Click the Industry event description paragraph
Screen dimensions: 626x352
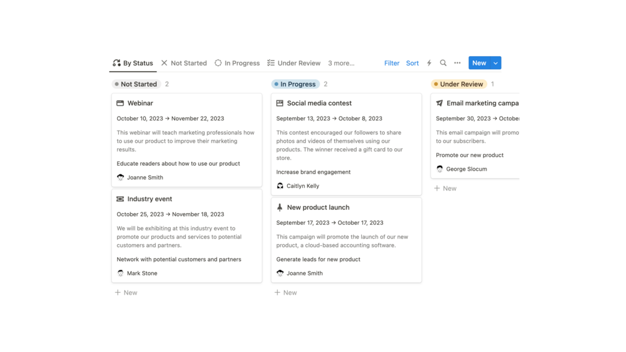pyautogui.click(x=179, y=237)
